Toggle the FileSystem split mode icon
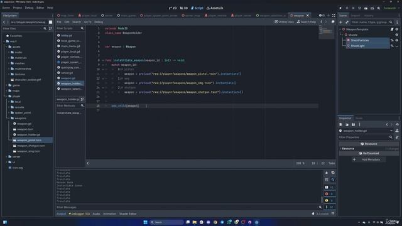 (x=50, y=23)
